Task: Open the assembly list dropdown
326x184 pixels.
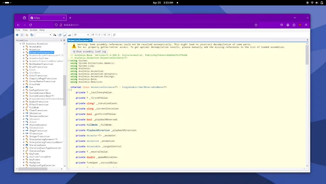Action: [x=43, y=35]
